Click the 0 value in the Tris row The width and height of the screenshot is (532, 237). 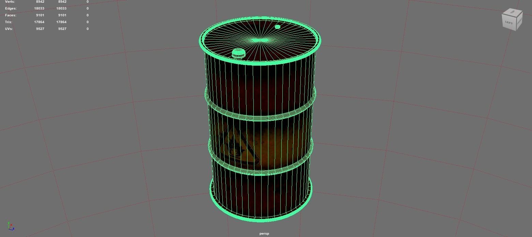pos(87,22)
